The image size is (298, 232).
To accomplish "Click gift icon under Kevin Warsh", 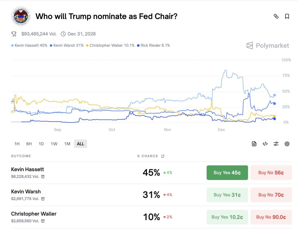I will pos(43,199).
